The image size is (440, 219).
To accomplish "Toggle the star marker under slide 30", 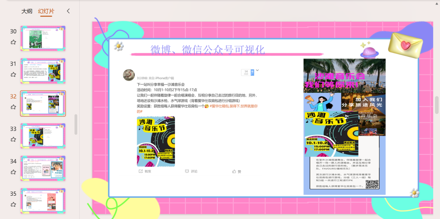I will (13, 42).
